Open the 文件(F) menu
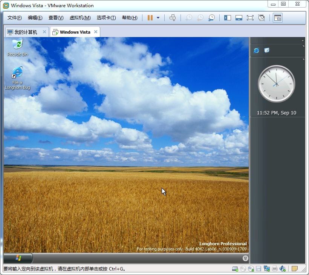 pyautogui.click(x=14, y=18)
